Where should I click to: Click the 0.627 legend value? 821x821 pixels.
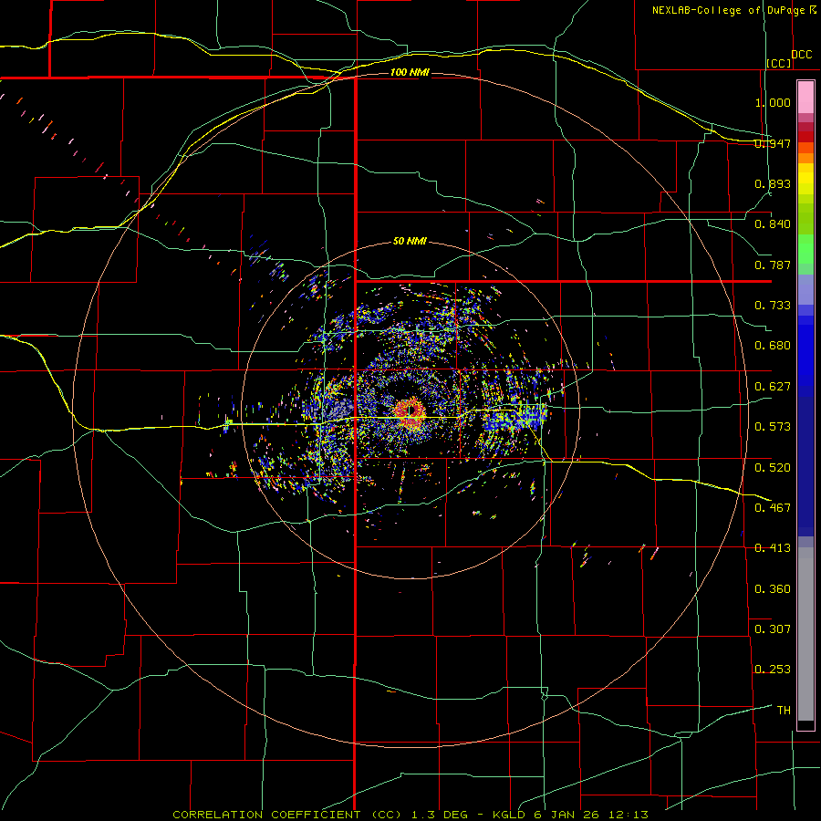773,387
